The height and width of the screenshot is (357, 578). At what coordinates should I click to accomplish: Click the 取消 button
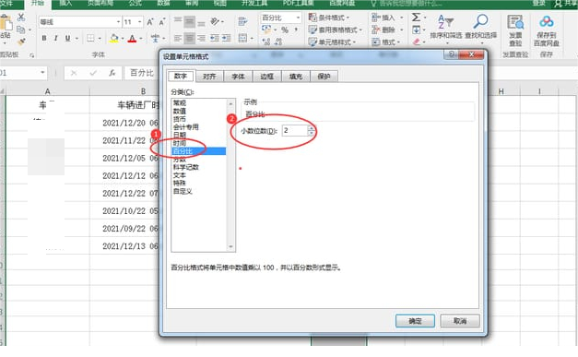[x=460, y=321]
